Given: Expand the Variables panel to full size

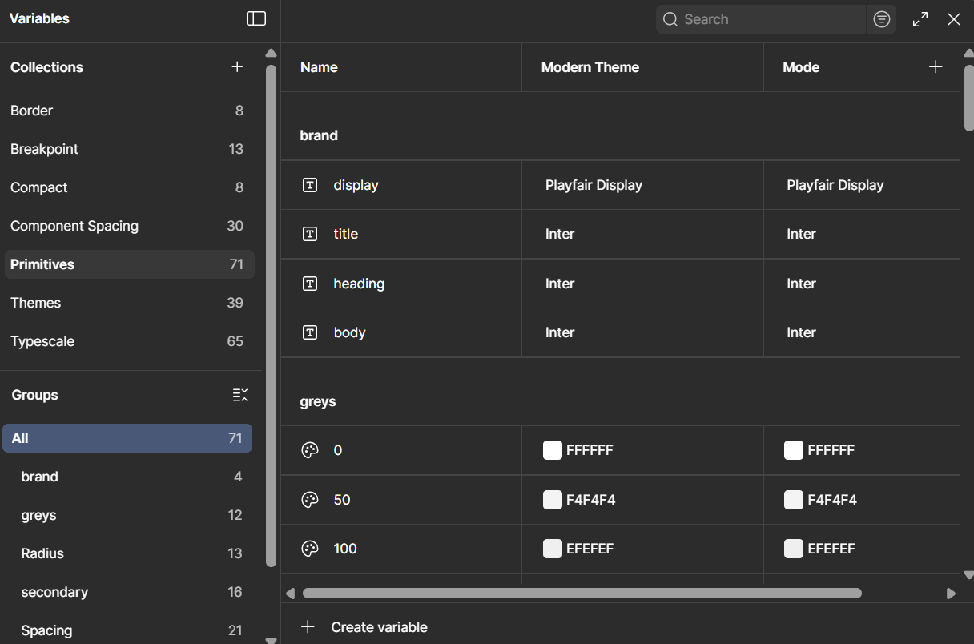Looking at the screenshot, I should [x=920, y=18].
